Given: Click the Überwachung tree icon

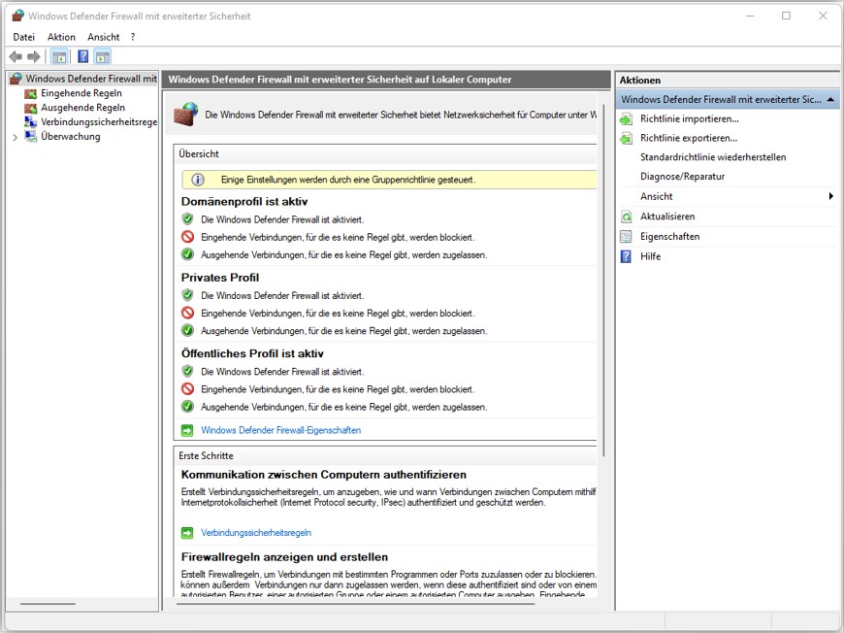Looking at the screenshot, I should (x=31, y=136).
